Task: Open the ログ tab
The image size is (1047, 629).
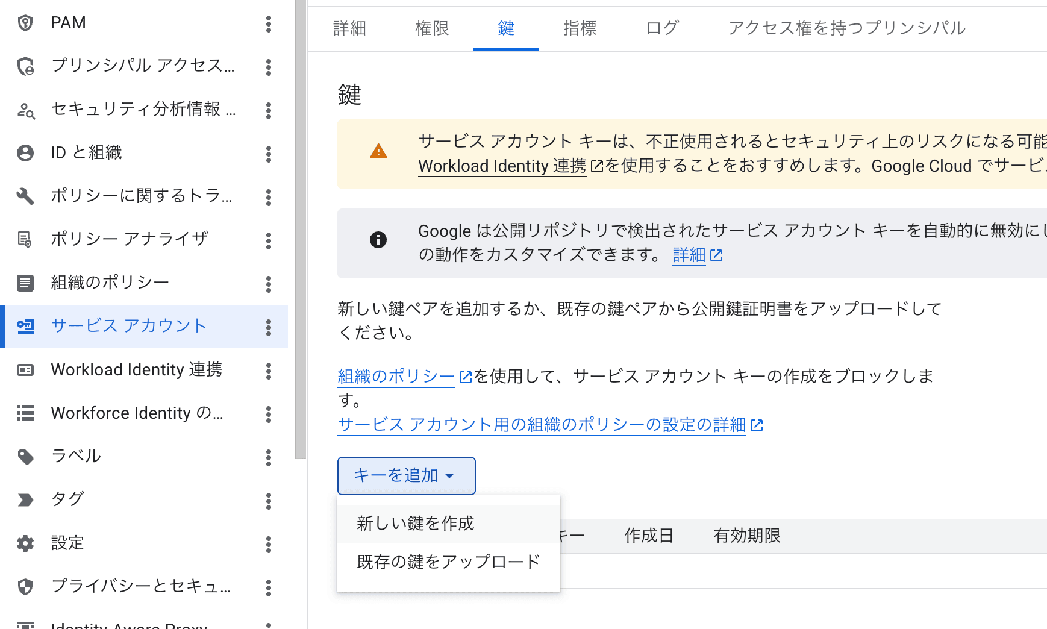Action: (x=663, y=28)
